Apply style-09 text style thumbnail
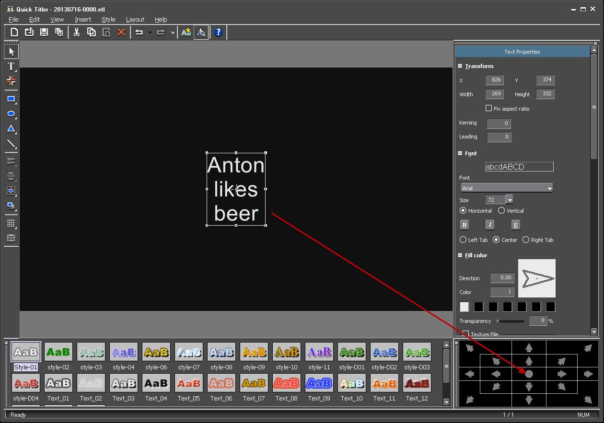Screen dimensions: 604x423 pos(254,352)
